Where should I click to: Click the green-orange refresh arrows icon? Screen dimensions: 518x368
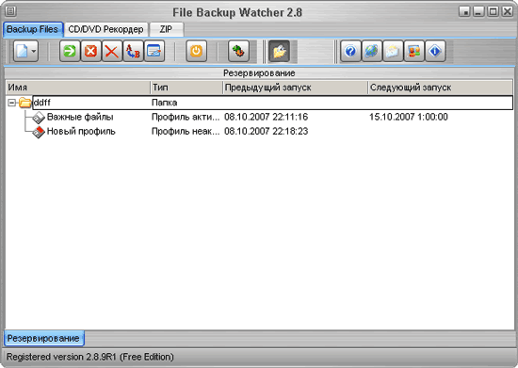pyautogui.click(x=238, y=51)
